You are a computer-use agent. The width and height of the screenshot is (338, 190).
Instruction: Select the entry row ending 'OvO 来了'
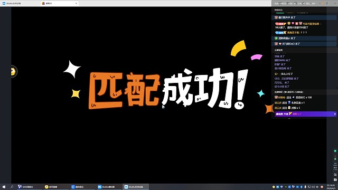pyautogui.click(x=304, y=44)
